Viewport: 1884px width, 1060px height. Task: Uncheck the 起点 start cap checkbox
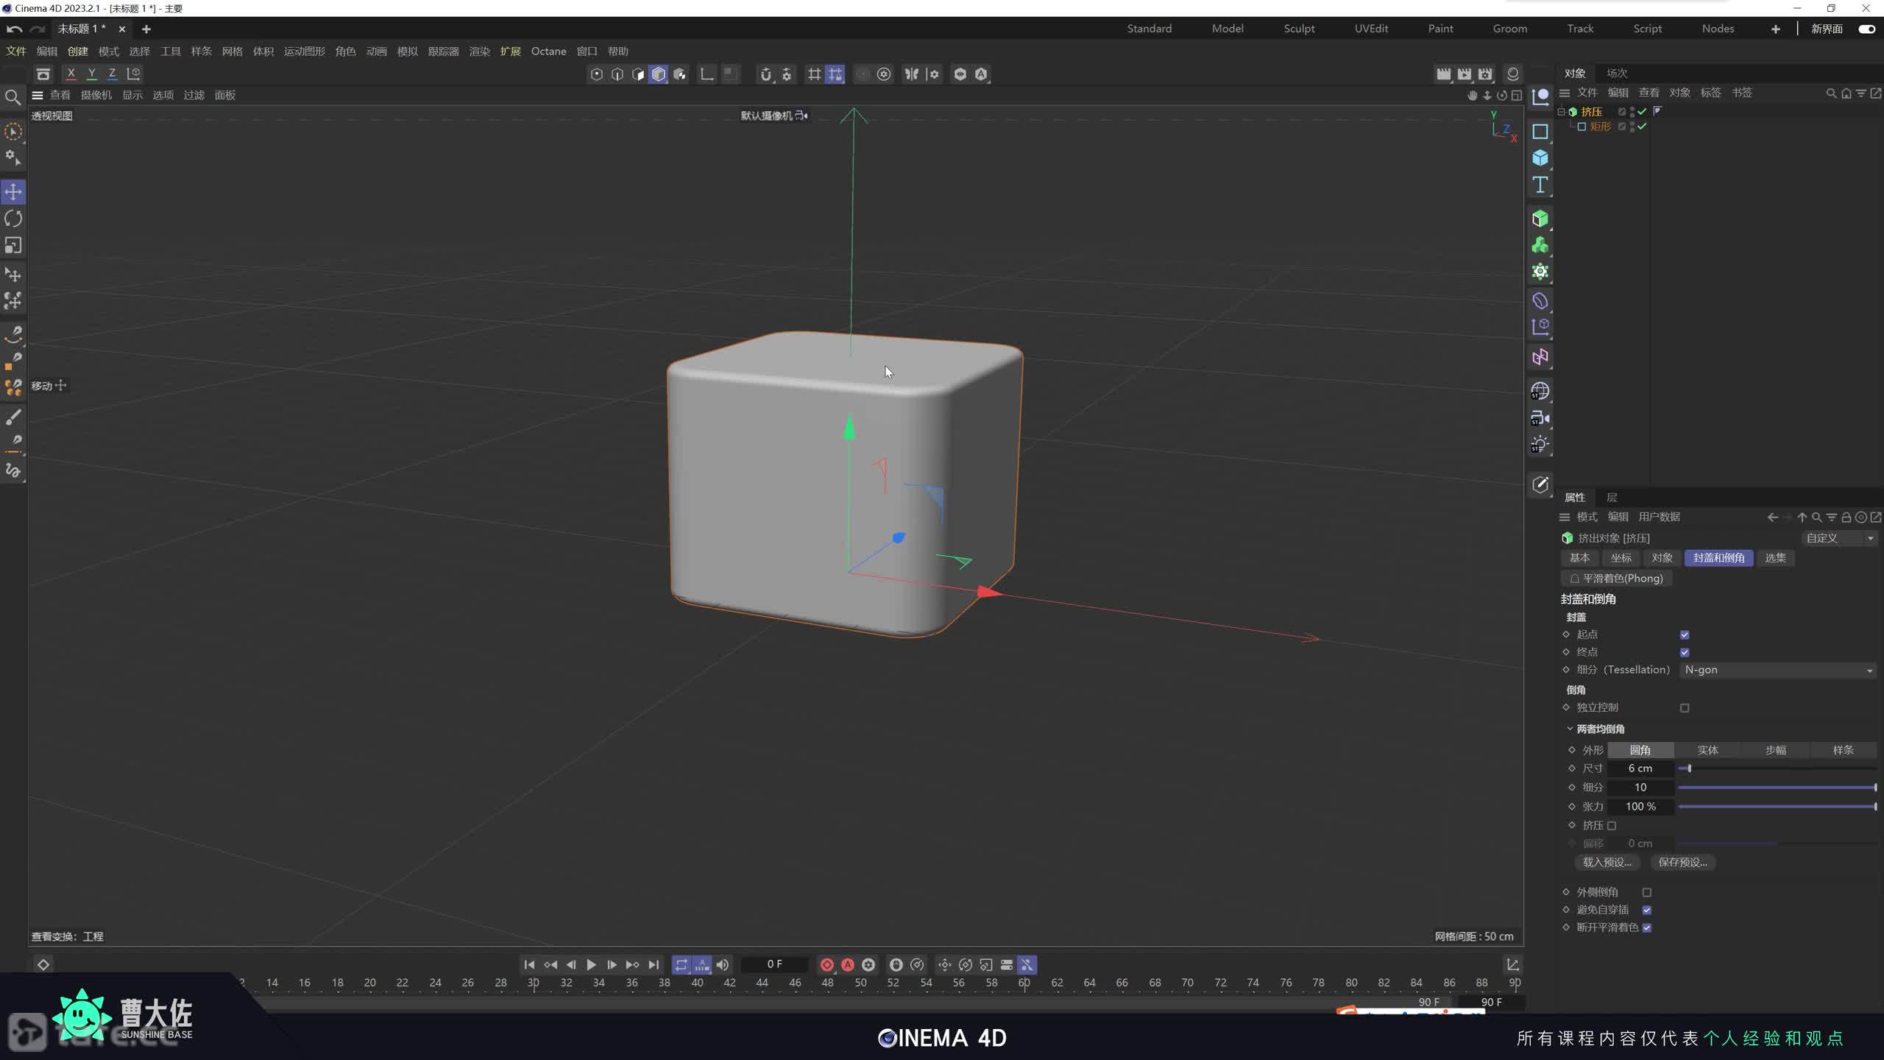click(x=1685, y=635)
